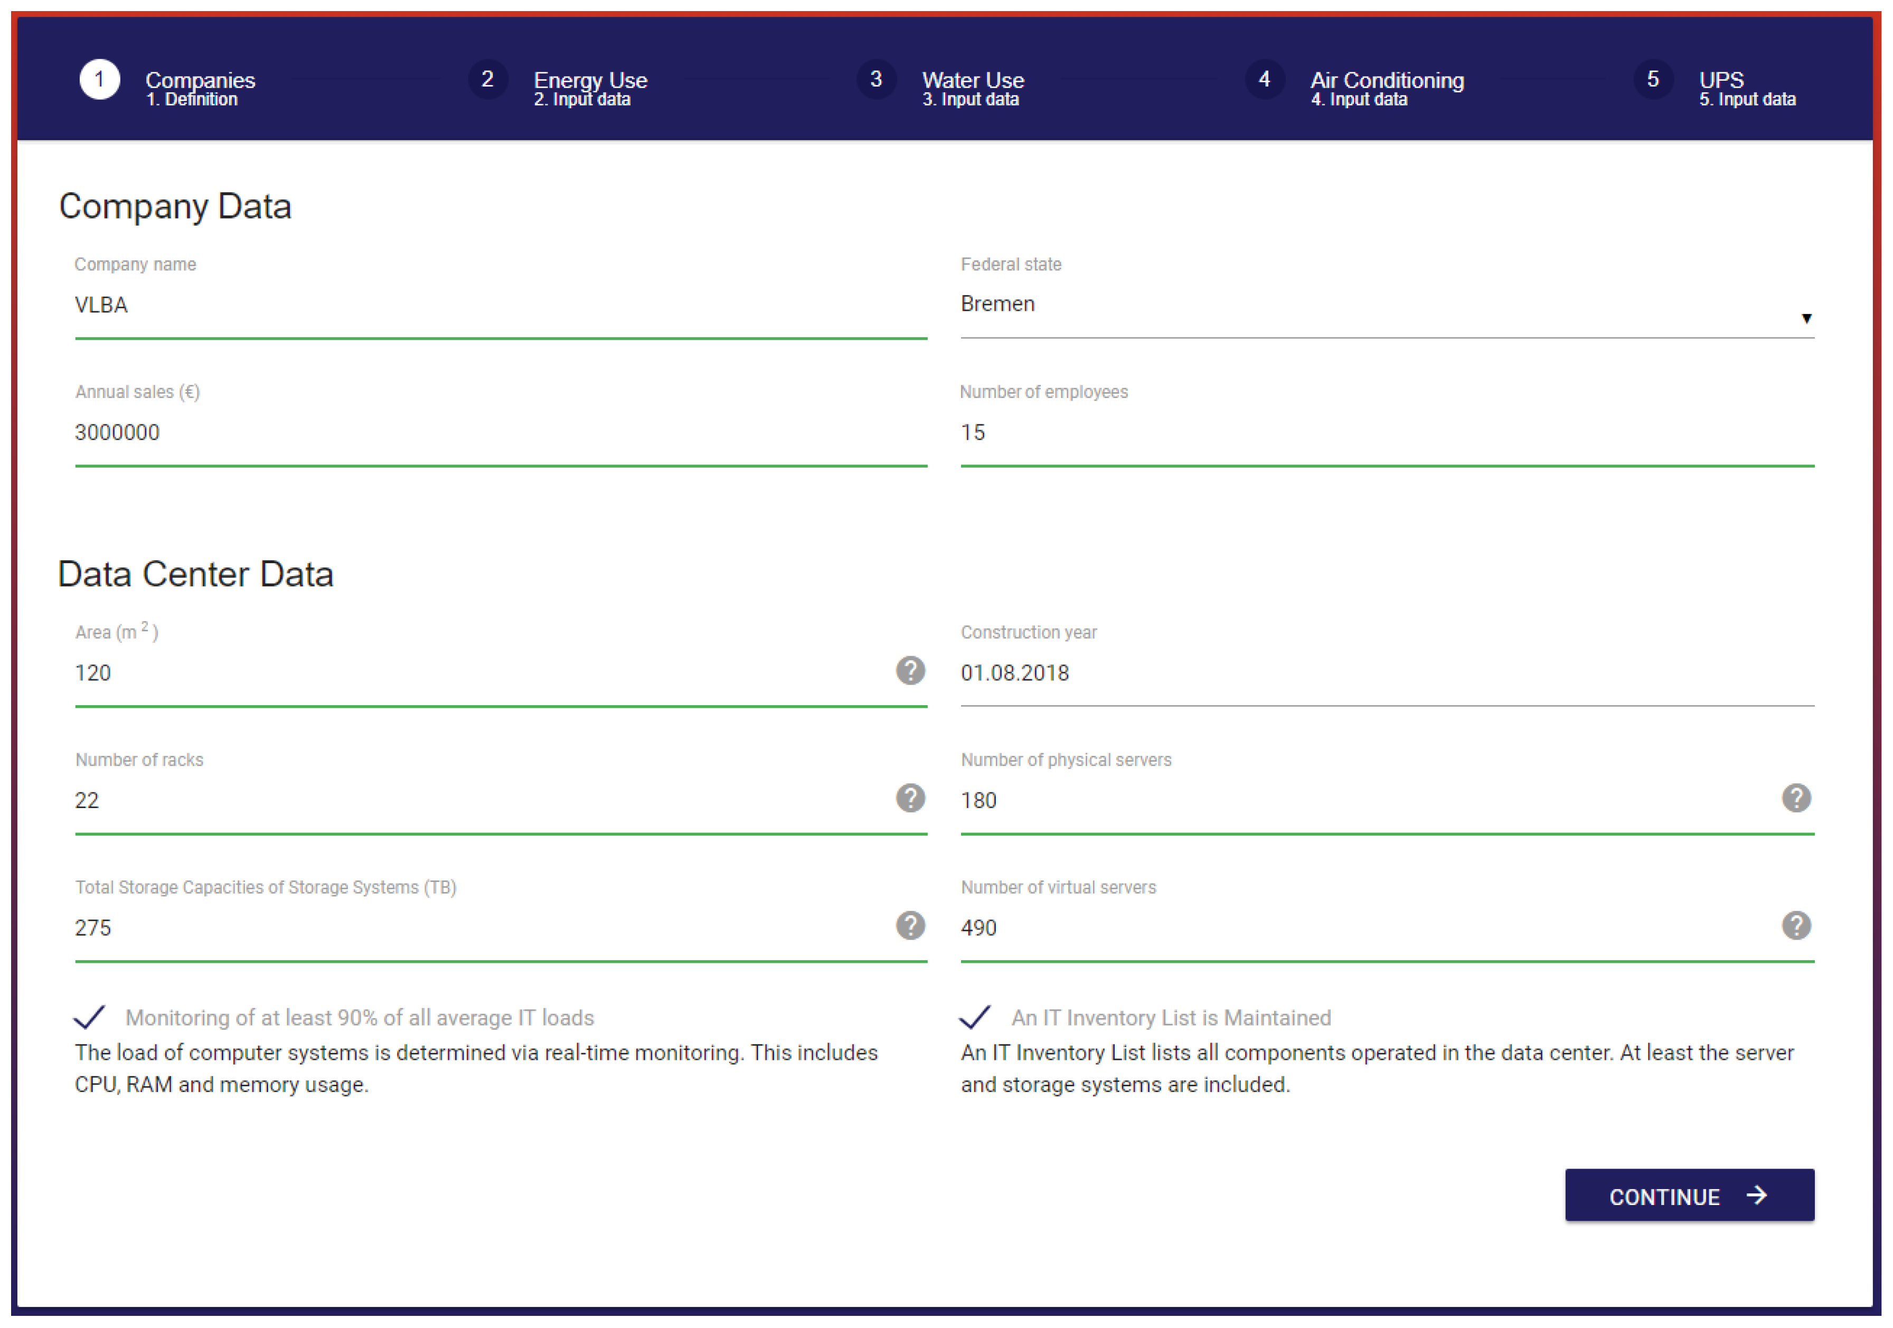Screen dimensions: 1893x1328
Task: Open the Construction year date picker
Action: [x=1385, y=674]
